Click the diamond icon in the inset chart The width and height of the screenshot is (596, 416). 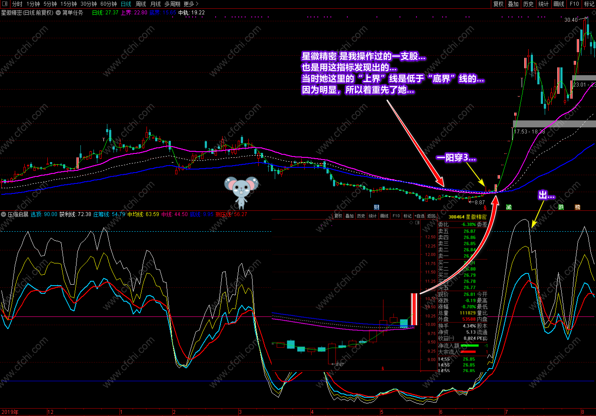coord(412,223)
